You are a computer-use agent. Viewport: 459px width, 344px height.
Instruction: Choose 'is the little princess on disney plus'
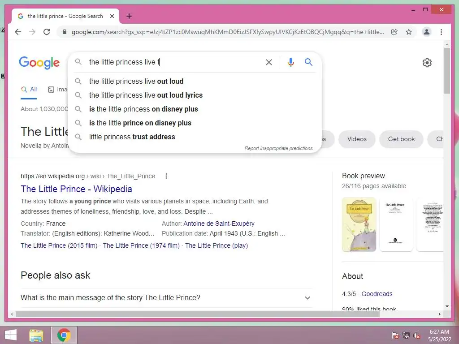(x=195, y=109)
